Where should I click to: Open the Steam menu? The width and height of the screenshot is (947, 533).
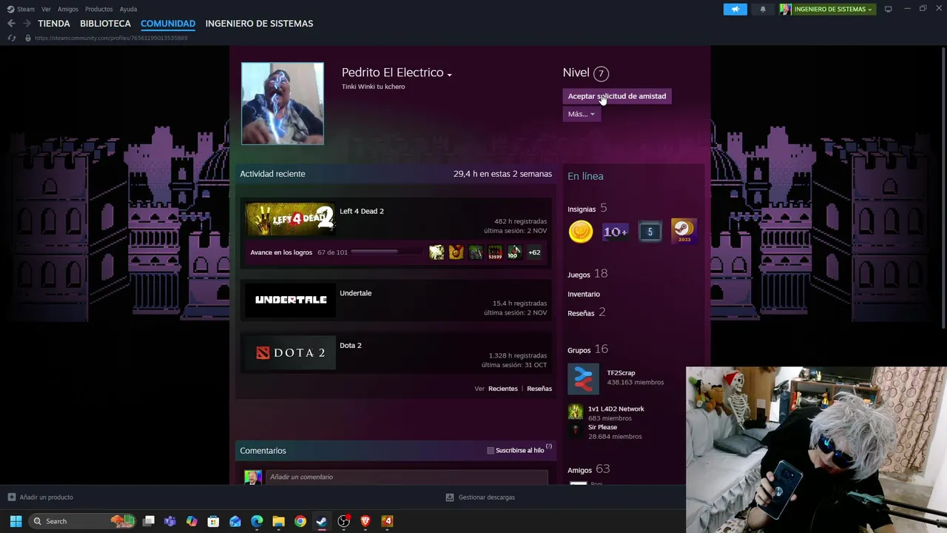[x=26, y=9]
